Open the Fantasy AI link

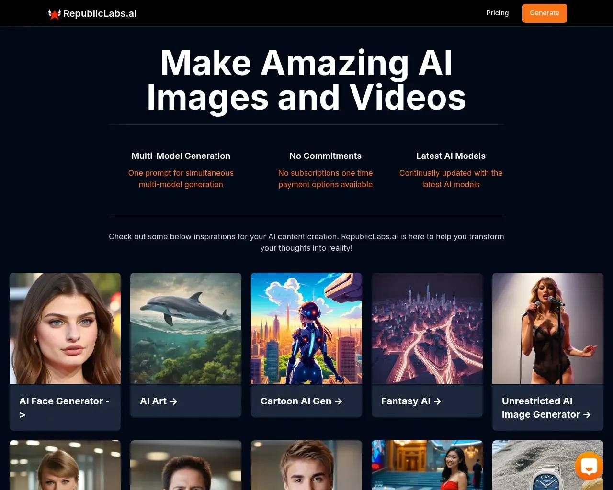(411, 401)
